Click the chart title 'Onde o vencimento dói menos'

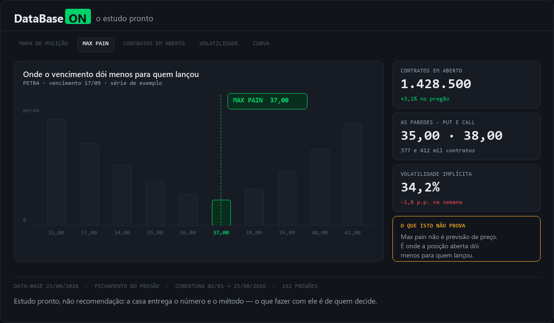click(111, 74)
